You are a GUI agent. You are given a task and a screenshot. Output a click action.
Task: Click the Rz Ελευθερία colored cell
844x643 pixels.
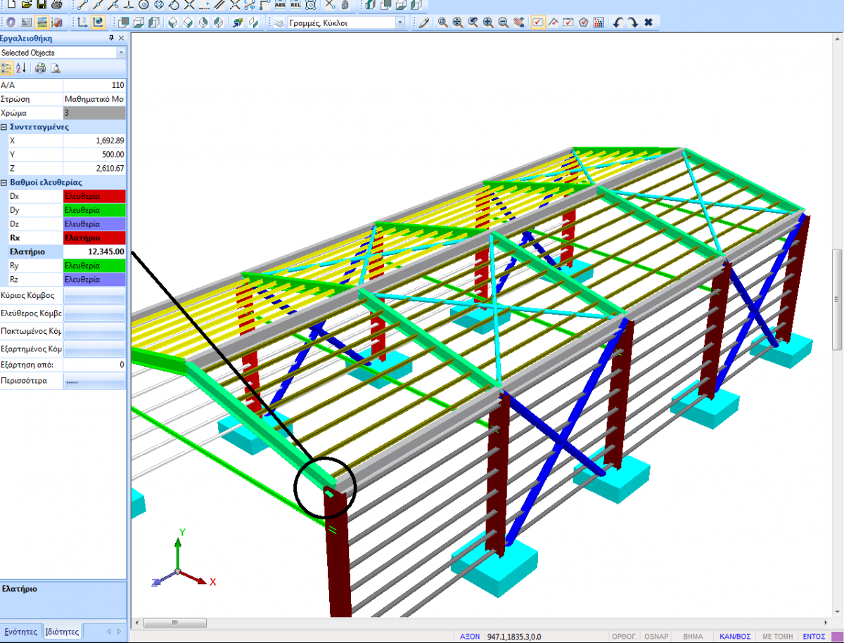[x=94, y=279]
